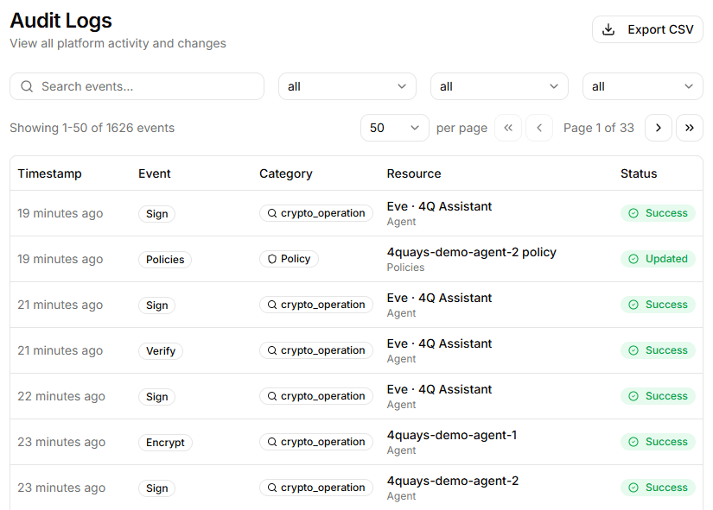Click the Event column header
The width and height of the screenshot is (713, 510).
154,173
